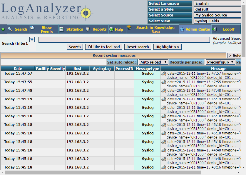Click the "Set auto reload:" label
Screen dimensions: 246x175
point(122,62)
